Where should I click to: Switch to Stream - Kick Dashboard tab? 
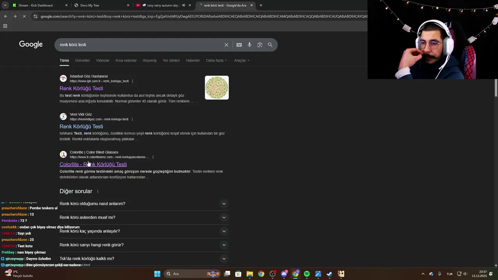coord(35,5)
